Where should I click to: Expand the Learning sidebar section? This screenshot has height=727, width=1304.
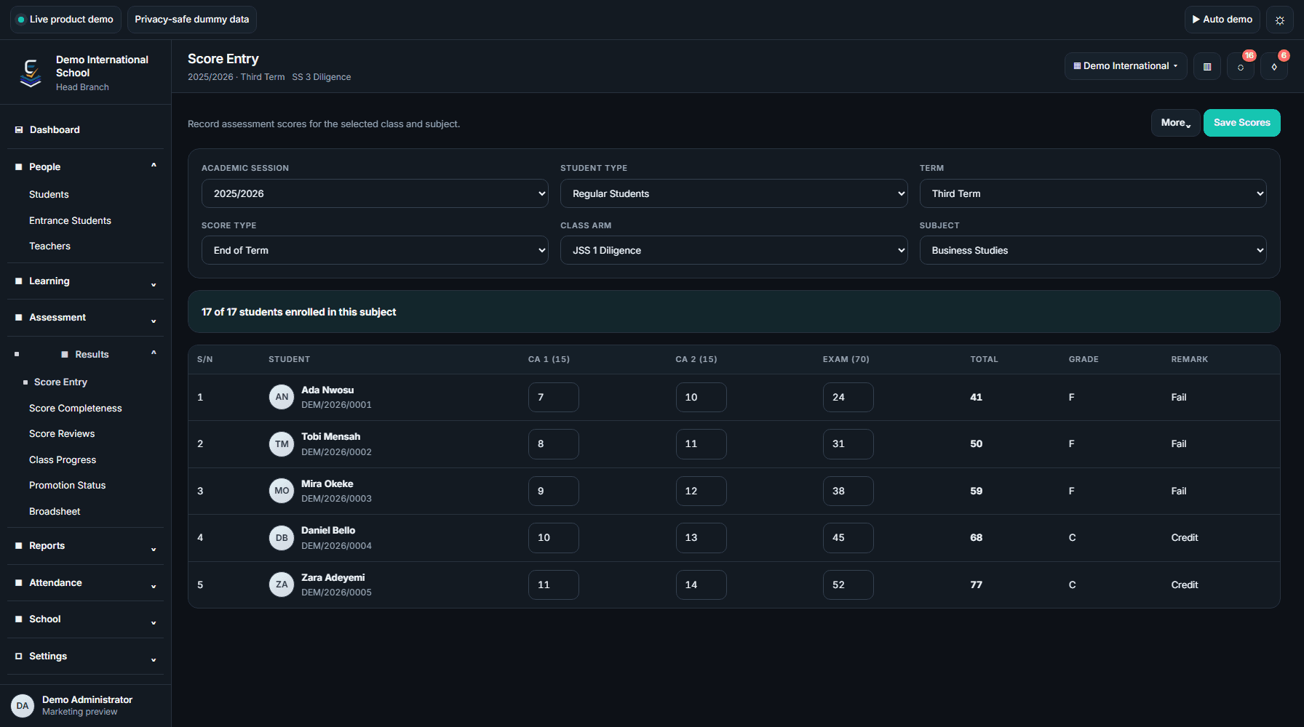(x=85, y=281)
